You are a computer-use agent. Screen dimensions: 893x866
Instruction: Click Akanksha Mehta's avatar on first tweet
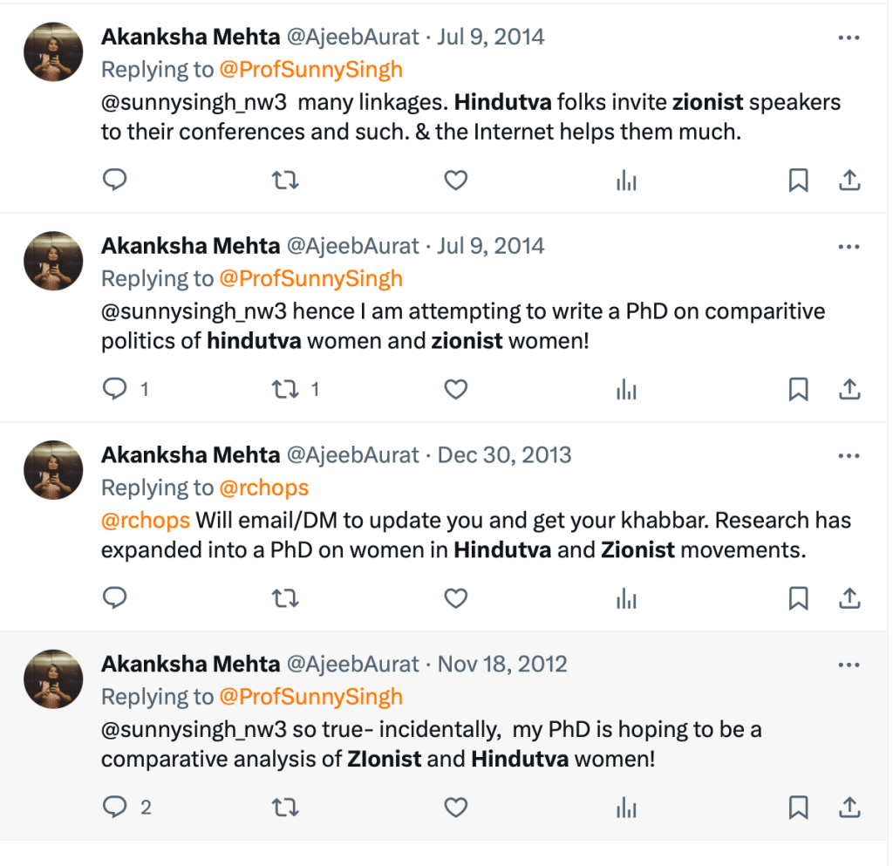(x=53, y=51)
